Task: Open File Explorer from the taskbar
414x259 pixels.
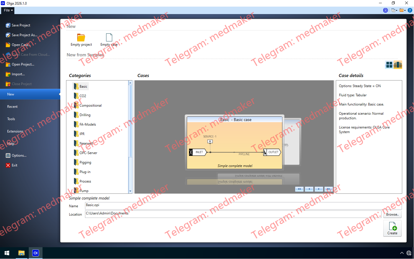Action: [21, 253]
